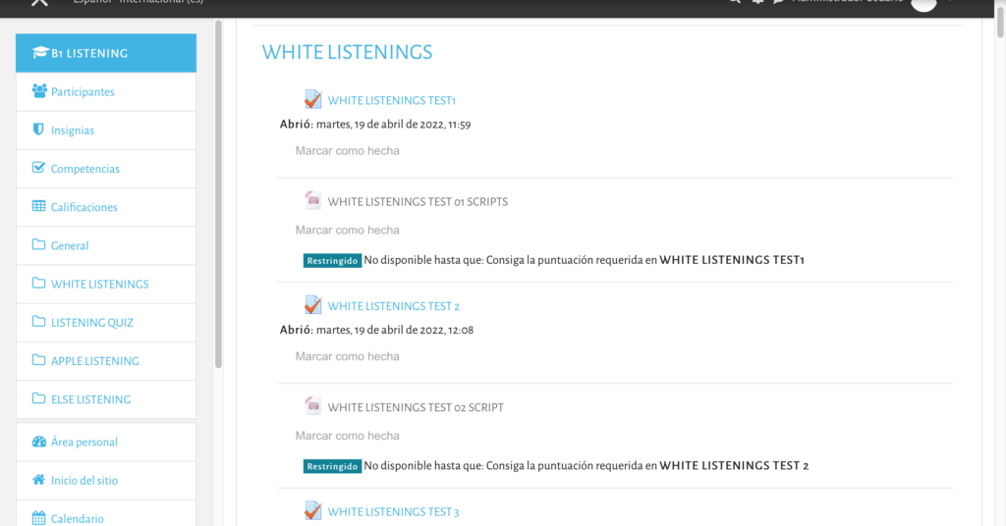Viewport: 1006px width, 526px height.
Task: Click the Calificaciones grid icon
Action: click(39, 207)
